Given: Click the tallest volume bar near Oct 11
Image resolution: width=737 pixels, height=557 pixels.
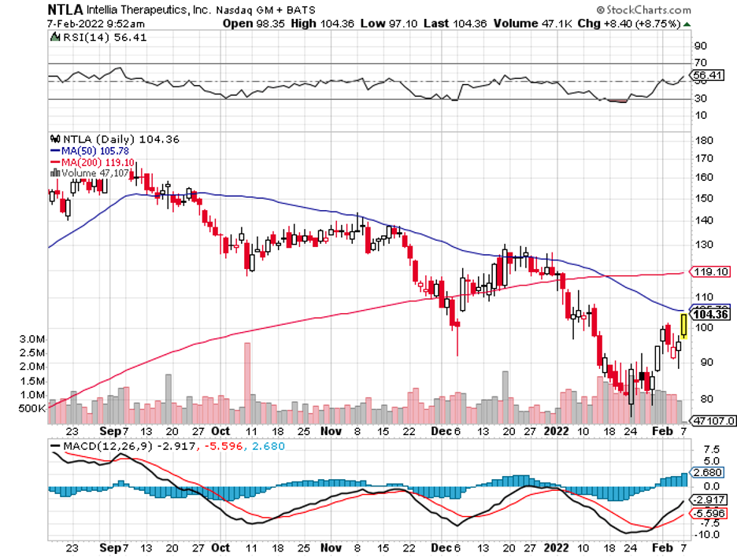Looking at the screenshot, I should point(247,383).
